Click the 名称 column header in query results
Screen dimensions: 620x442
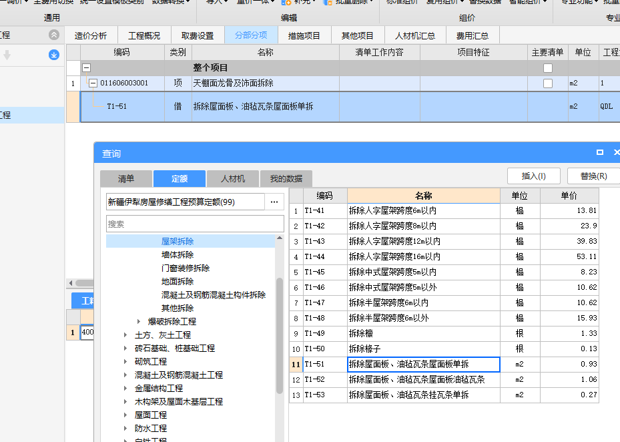pos(424,196)
